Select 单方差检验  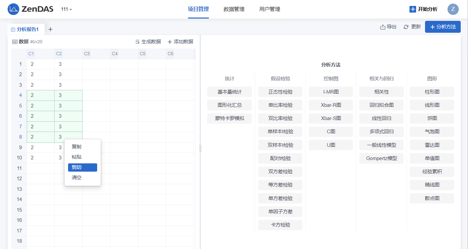coord(280,198)
